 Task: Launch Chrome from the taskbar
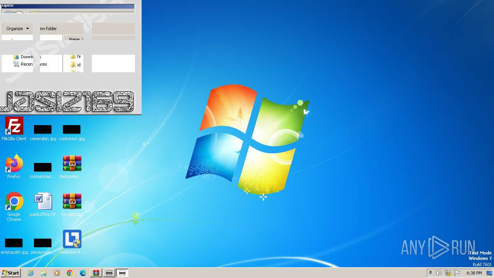70,273
